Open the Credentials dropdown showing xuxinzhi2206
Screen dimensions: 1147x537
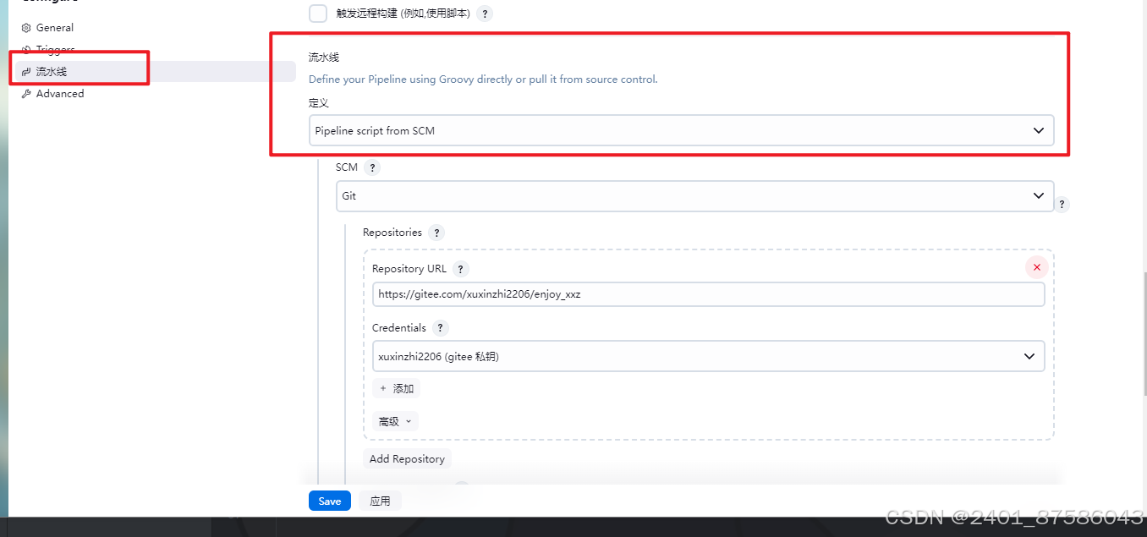[709, 356]
